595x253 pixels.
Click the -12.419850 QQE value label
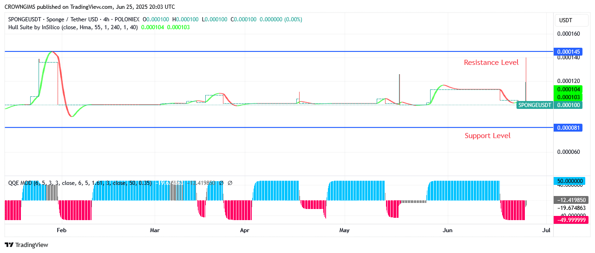[x=571, y=200]
